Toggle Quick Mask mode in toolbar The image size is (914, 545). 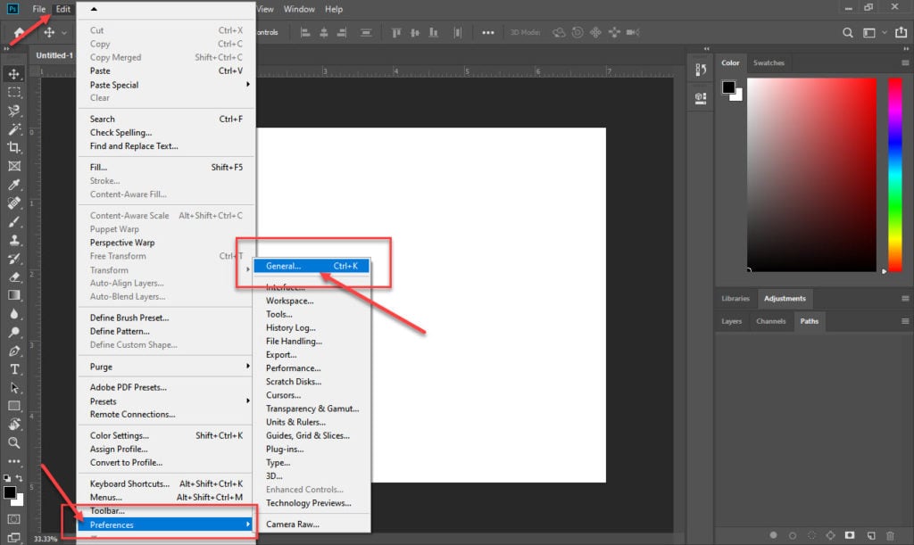tap(14, 519)
